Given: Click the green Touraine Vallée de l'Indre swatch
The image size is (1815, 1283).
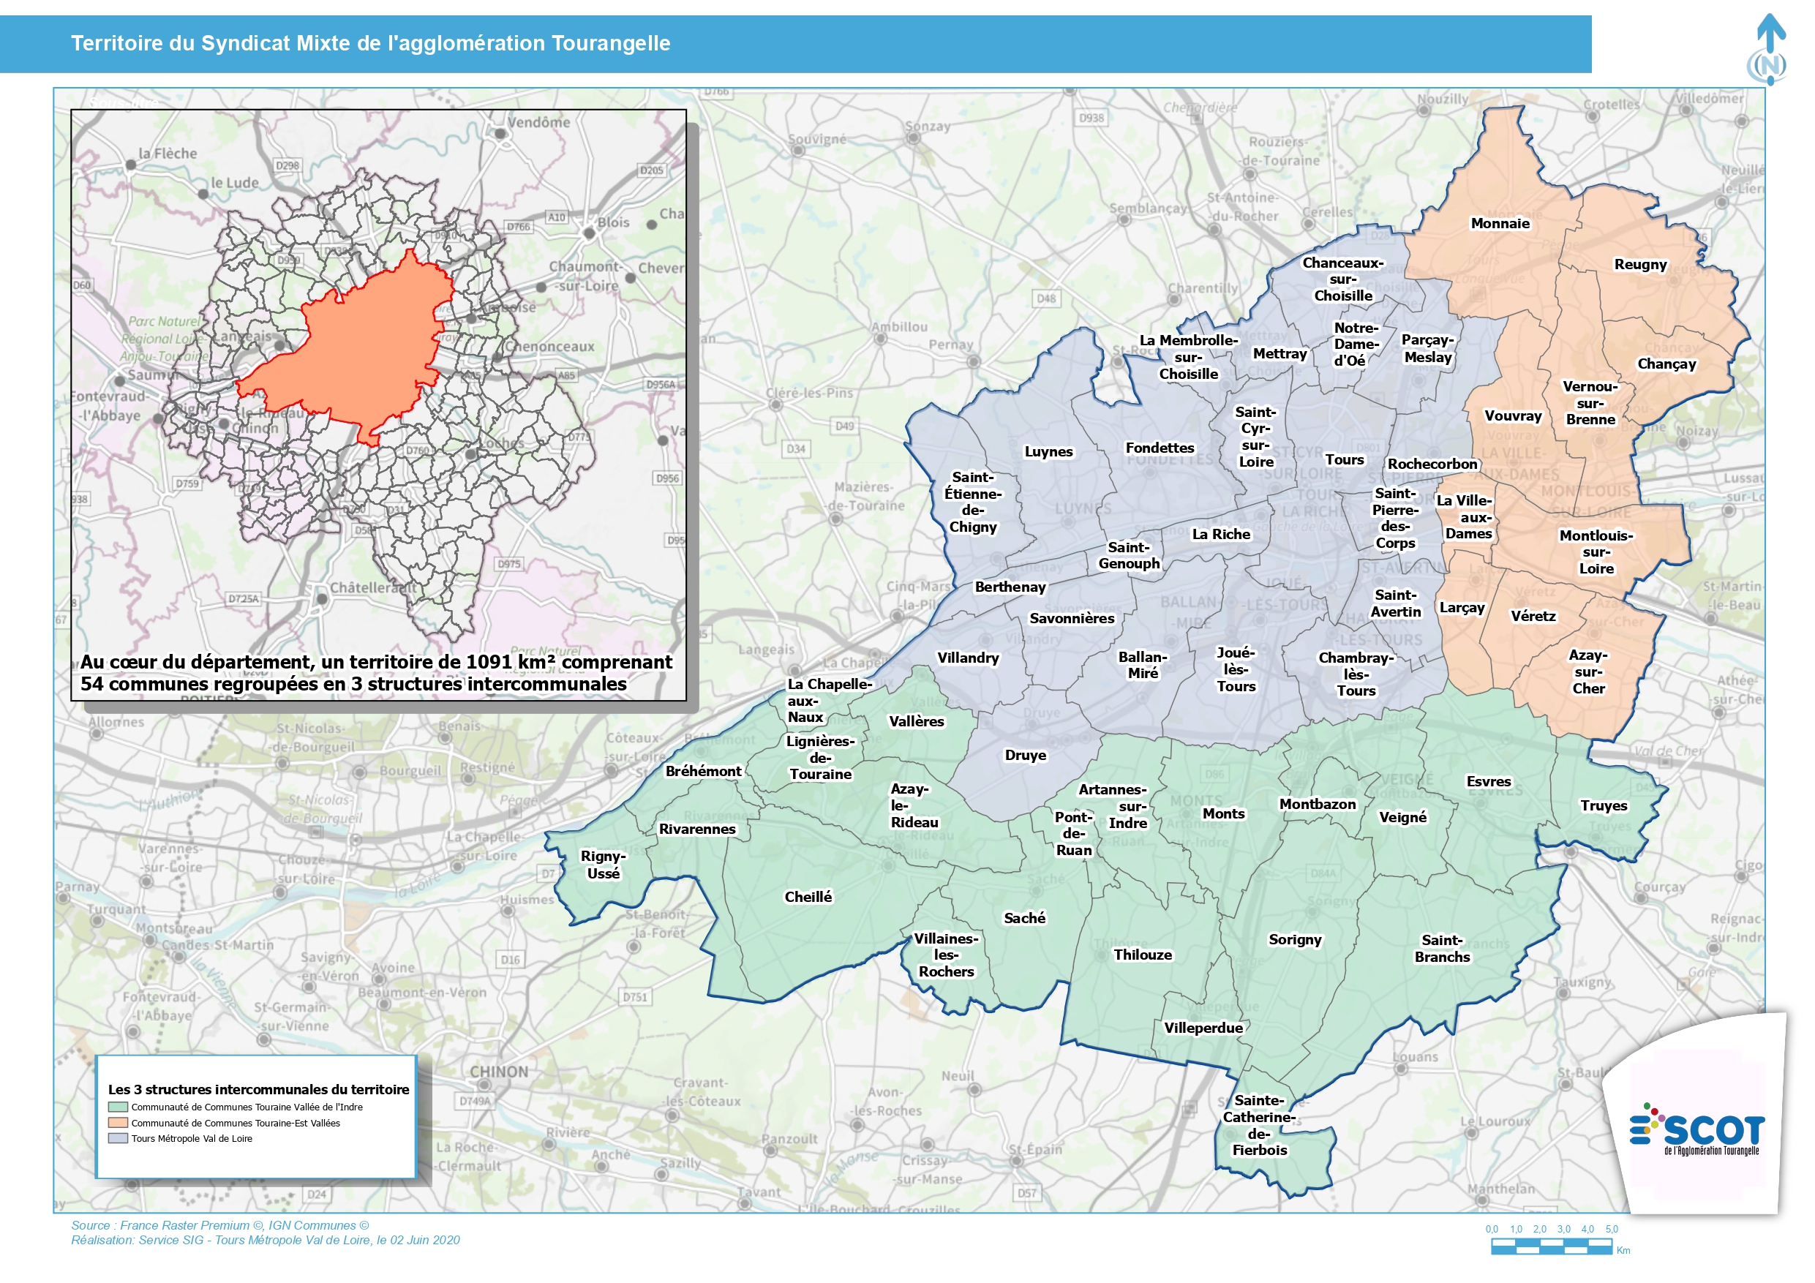Looking at the screenshot, I should point(118,1107).
